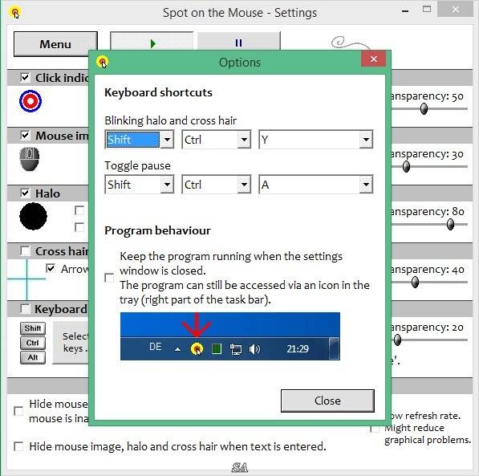This screenshot has width=479, height=476.
Task: Click the grey mouse image icon
Action: (30, 159)
